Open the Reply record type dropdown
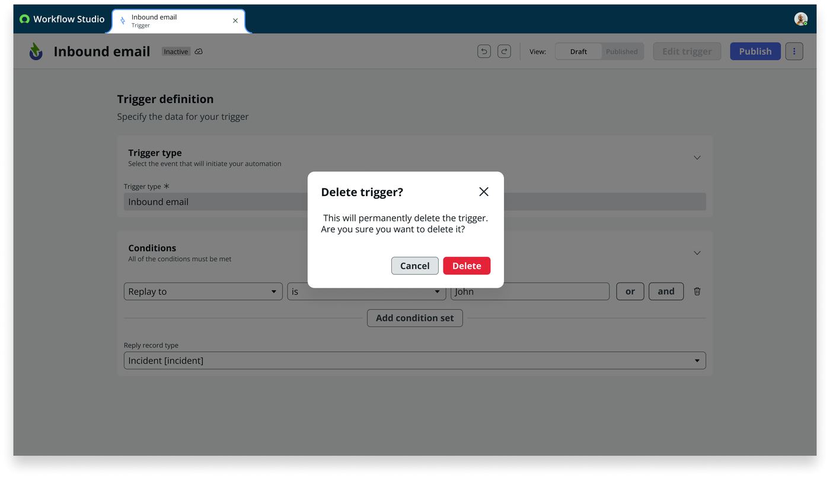The image size is (830, 478). coord(415,361)
